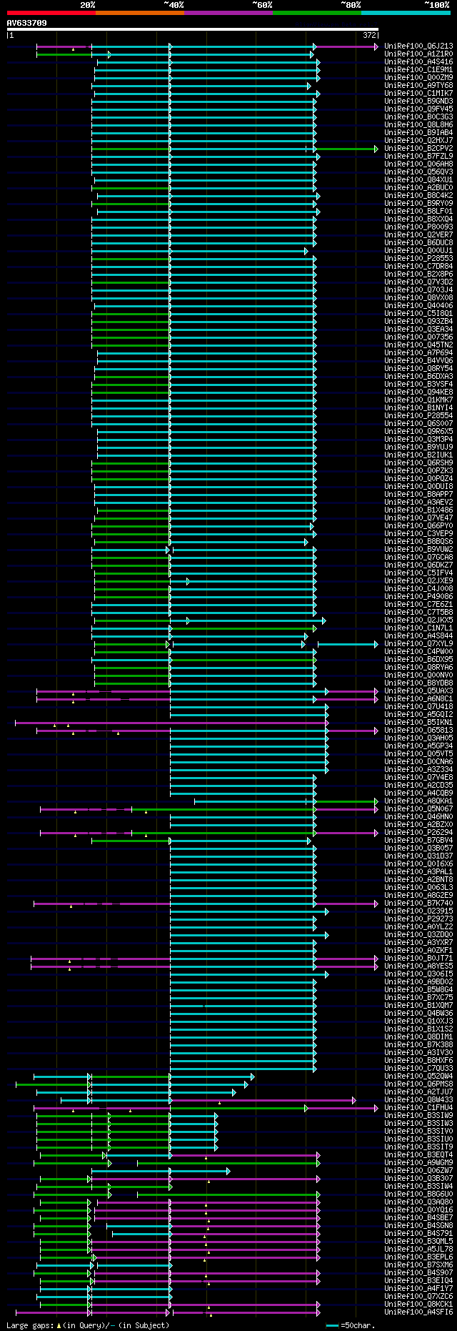Open UniRef100_C1MIK7 entry
Image resolution: width=457 pixels, height=1331 pixels.
pos(418,94)
